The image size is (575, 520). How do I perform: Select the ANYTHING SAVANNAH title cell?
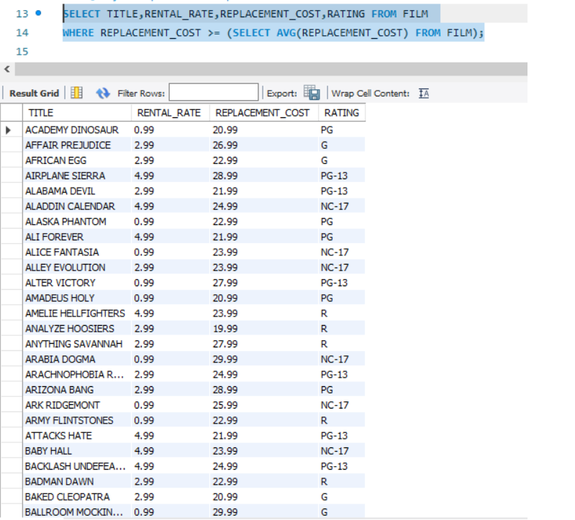tap(77, 344)
